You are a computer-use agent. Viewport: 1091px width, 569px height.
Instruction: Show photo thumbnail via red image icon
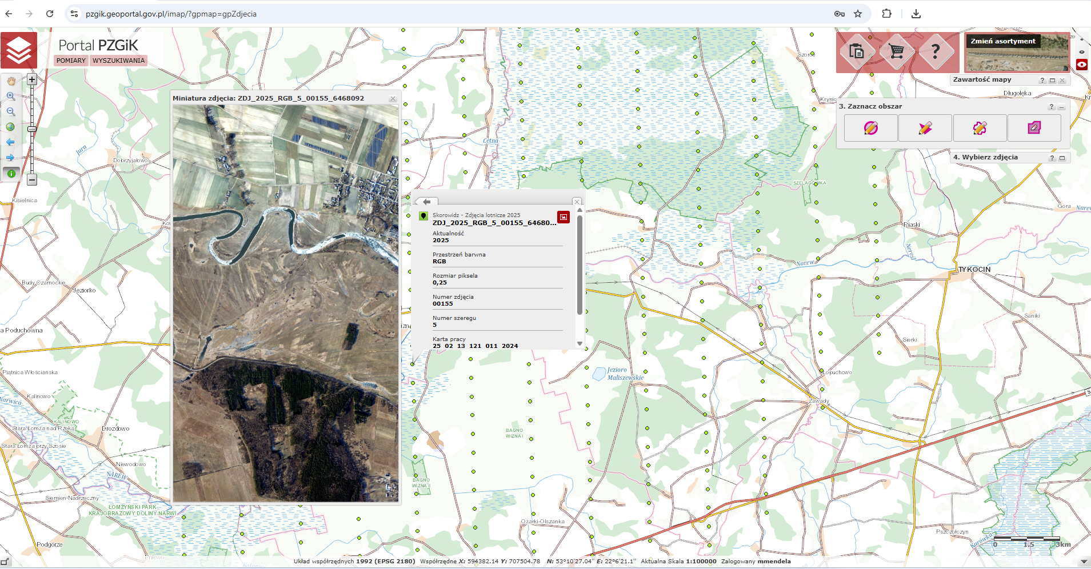pos(564,217)
